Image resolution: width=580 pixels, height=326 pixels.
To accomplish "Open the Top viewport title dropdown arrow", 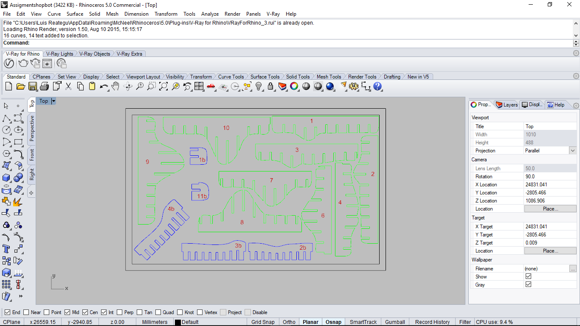I will [x=53, y=101].
